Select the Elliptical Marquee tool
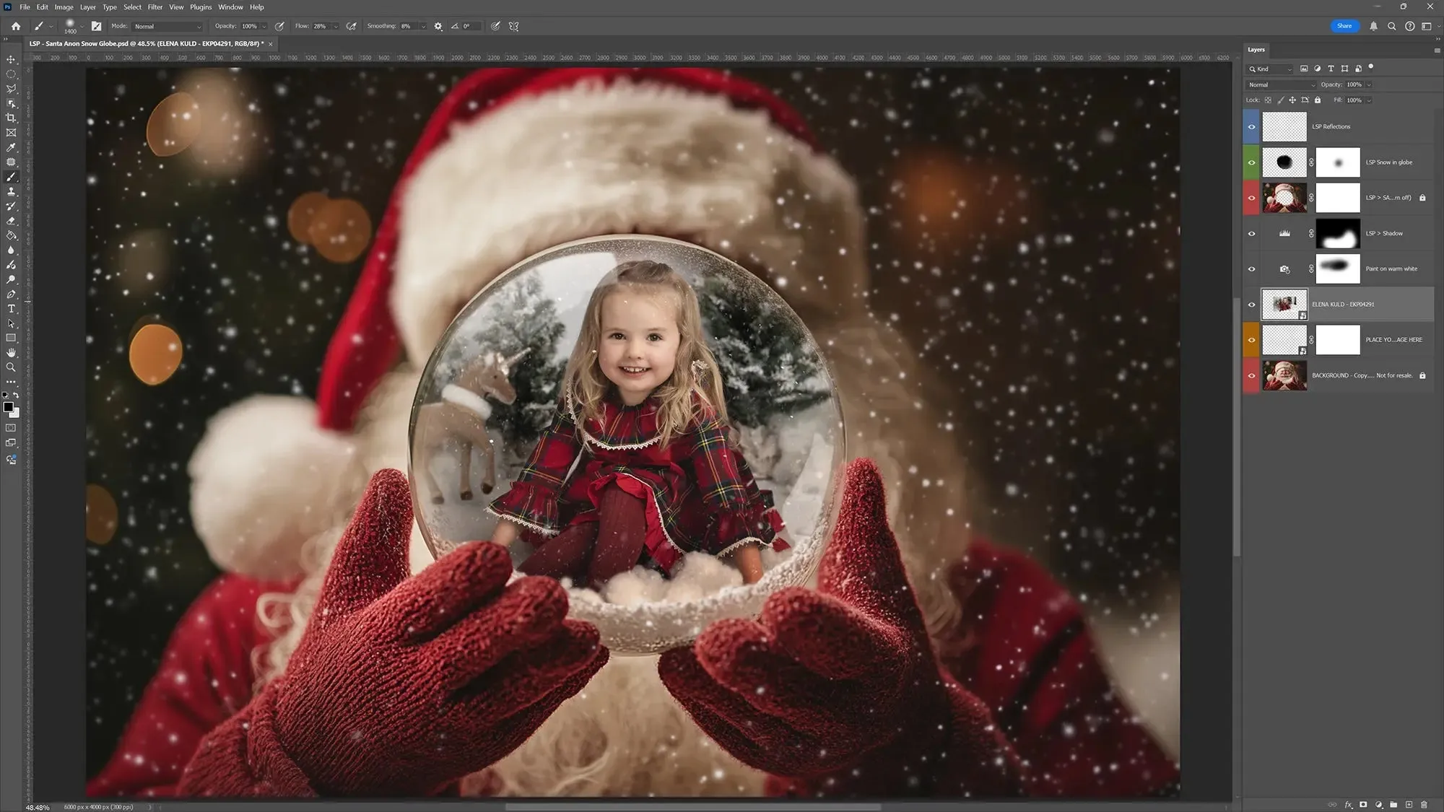 click(x=11, y=74)
